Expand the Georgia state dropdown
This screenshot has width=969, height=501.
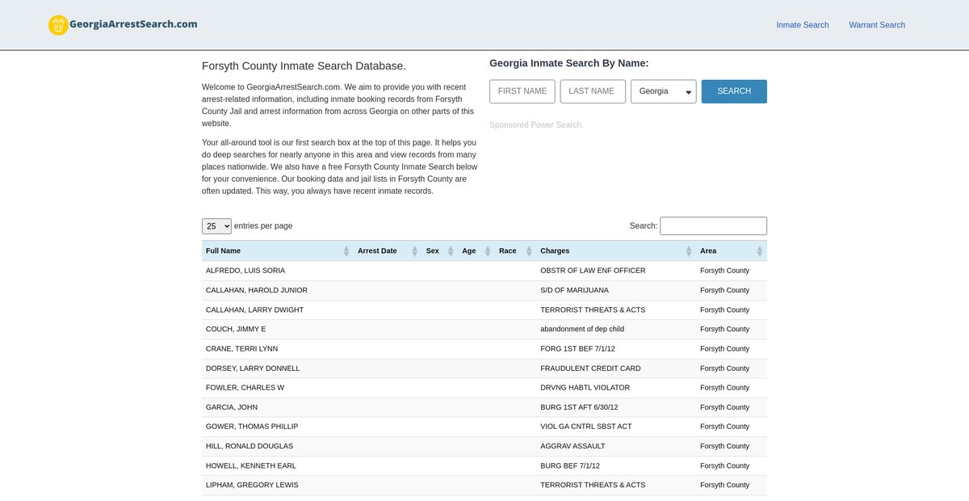[x=663, y=91]
